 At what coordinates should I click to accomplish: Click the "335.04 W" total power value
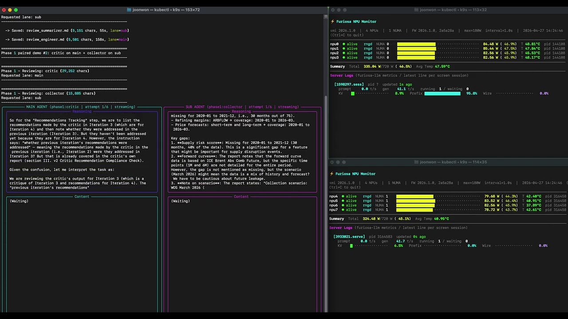[373, 66]
